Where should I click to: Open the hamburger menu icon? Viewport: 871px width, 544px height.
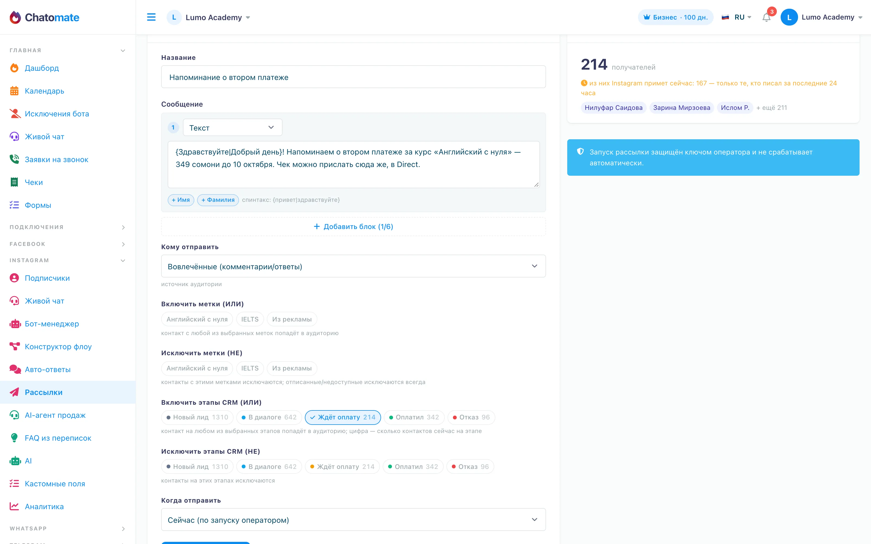click(151, 17)
